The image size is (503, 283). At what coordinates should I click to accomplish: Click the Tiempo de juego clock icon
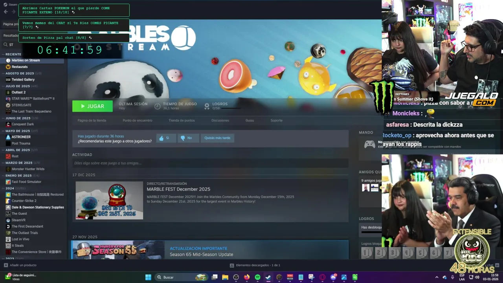point(157,106)
